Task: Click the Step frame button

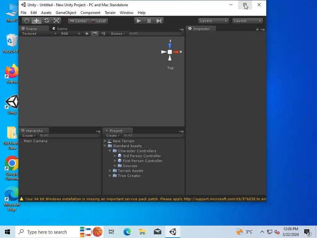Action: (159, 21)
